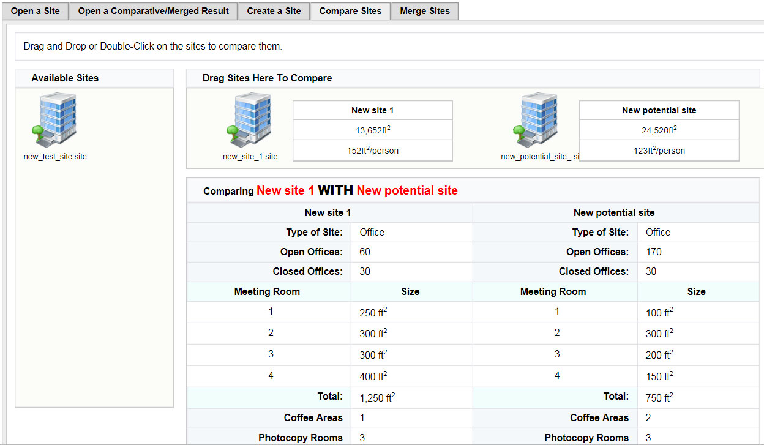The width and height of the screenshot is (764, 445).
Task: Select the Type of Site value for New site 1
Action: (372, 232)
